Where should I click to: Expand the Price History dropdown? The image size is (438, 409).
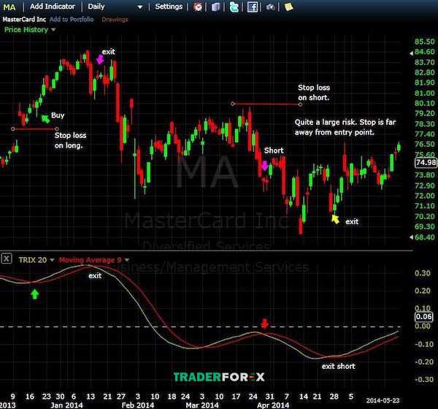[x=30, y=30]
